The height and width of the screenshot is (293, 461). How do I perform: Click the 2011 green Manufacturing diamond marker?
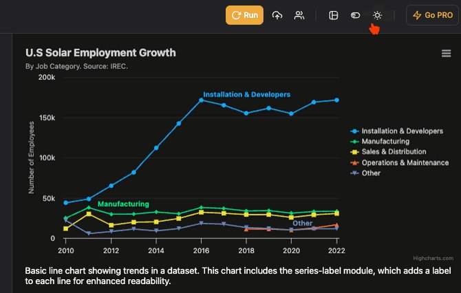click(x=89, y=208)
